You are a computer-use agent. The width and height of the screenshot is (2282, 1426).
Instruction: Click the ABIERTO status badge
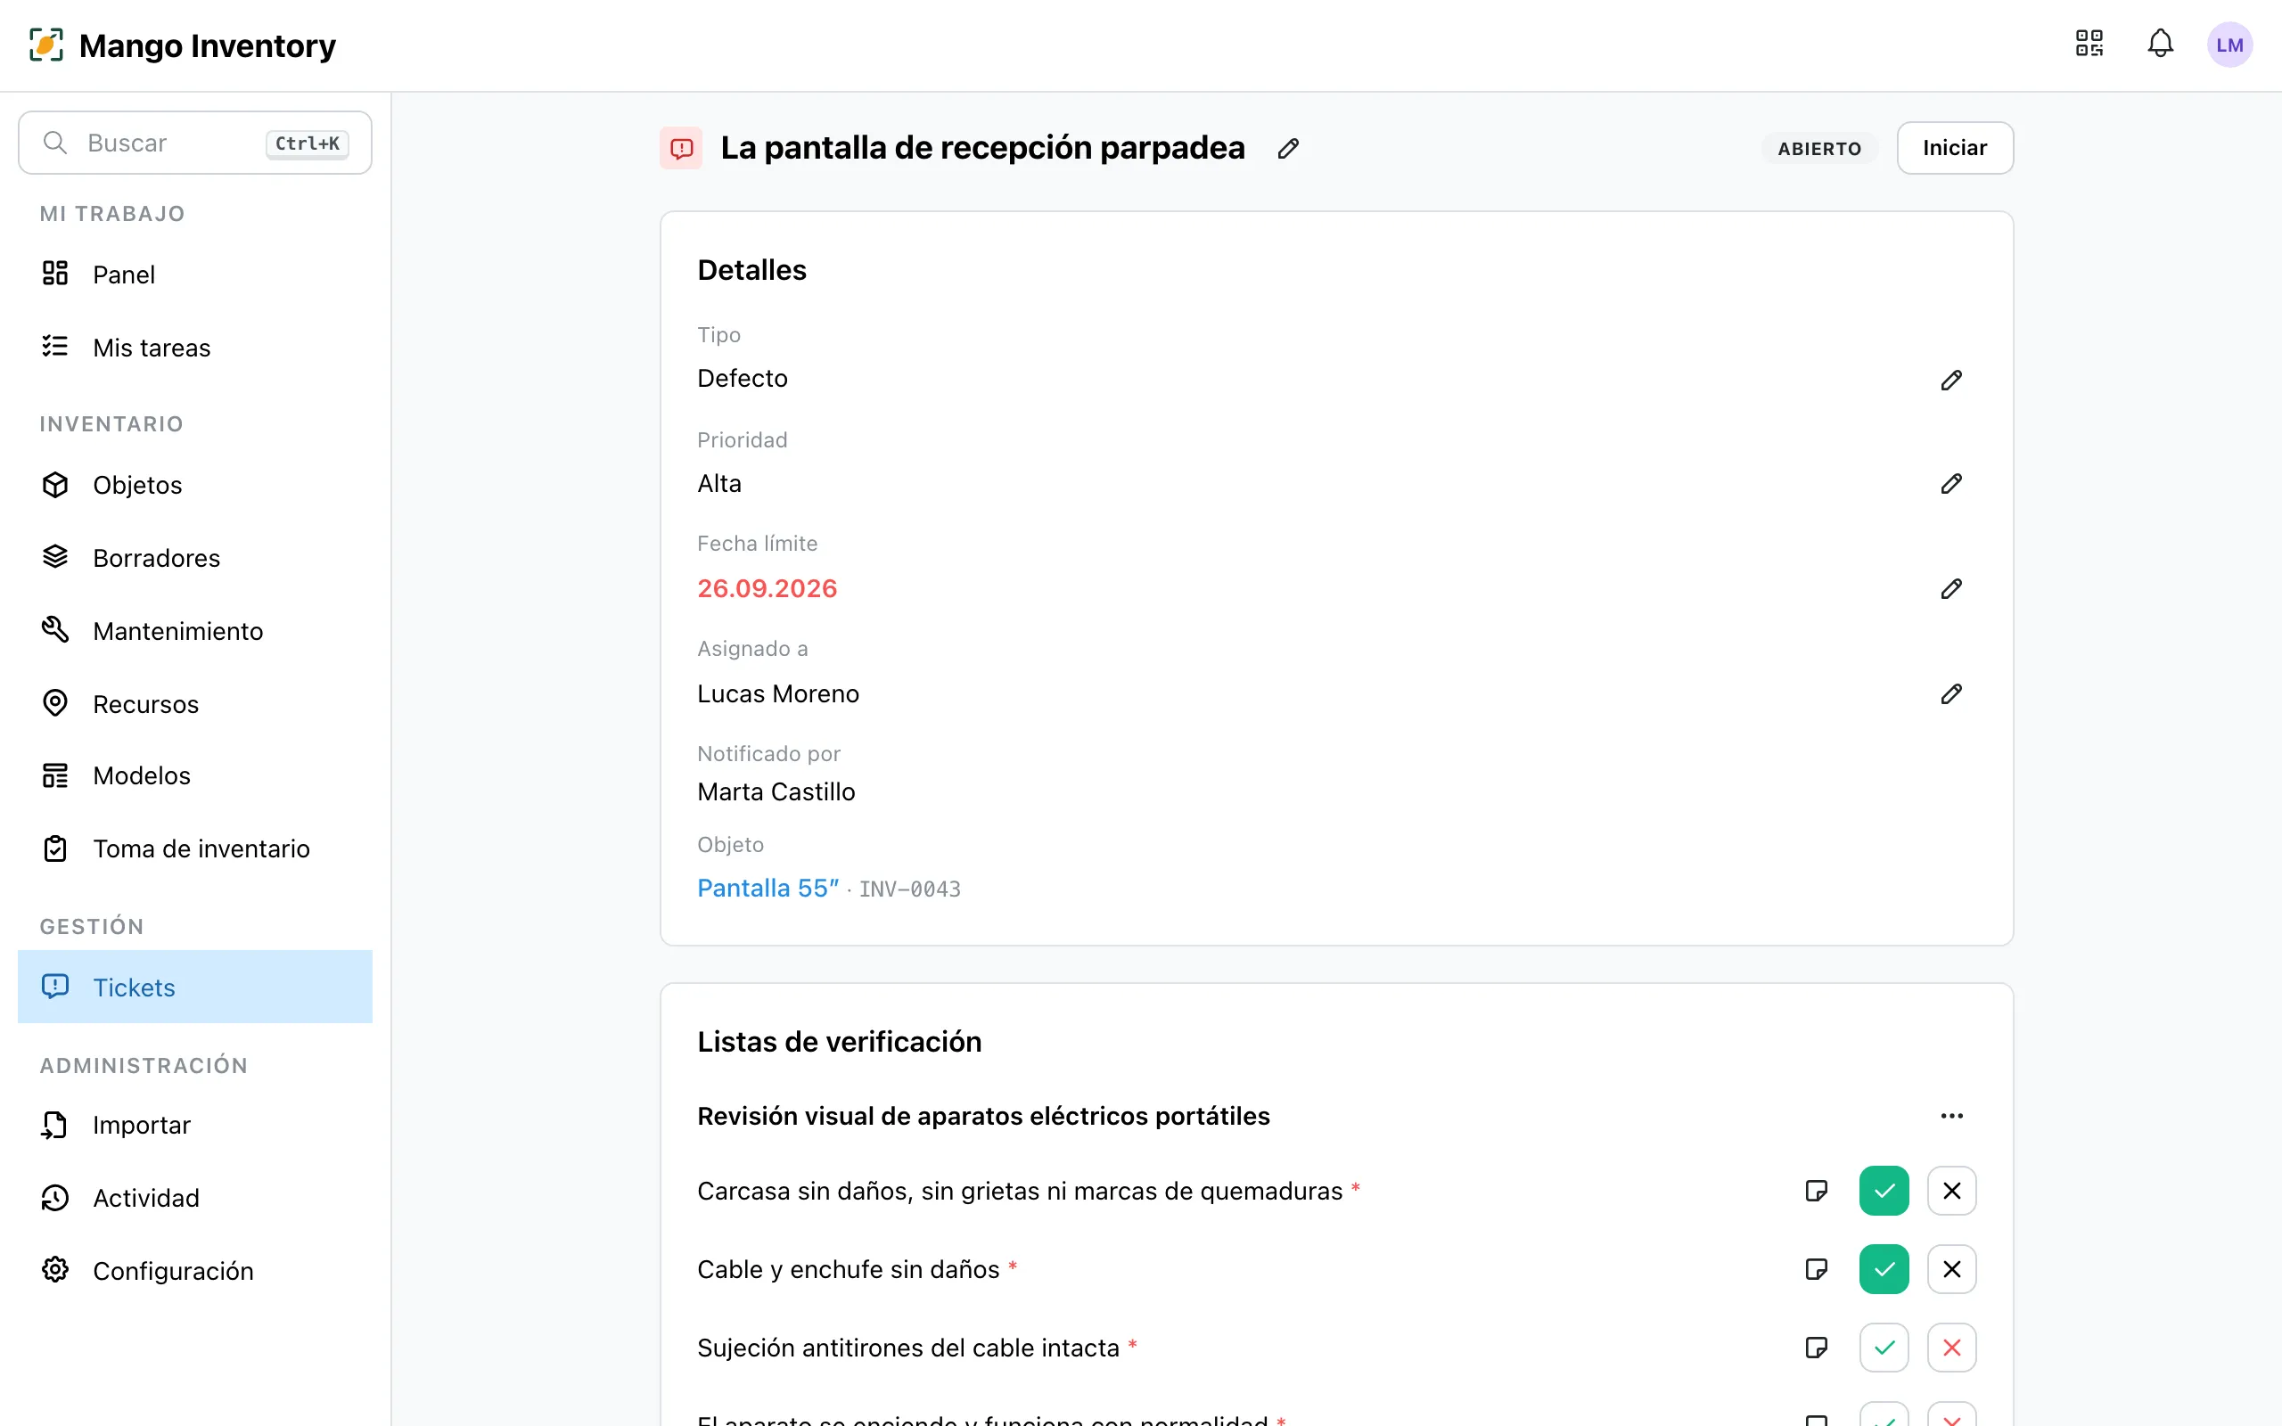1819,148
